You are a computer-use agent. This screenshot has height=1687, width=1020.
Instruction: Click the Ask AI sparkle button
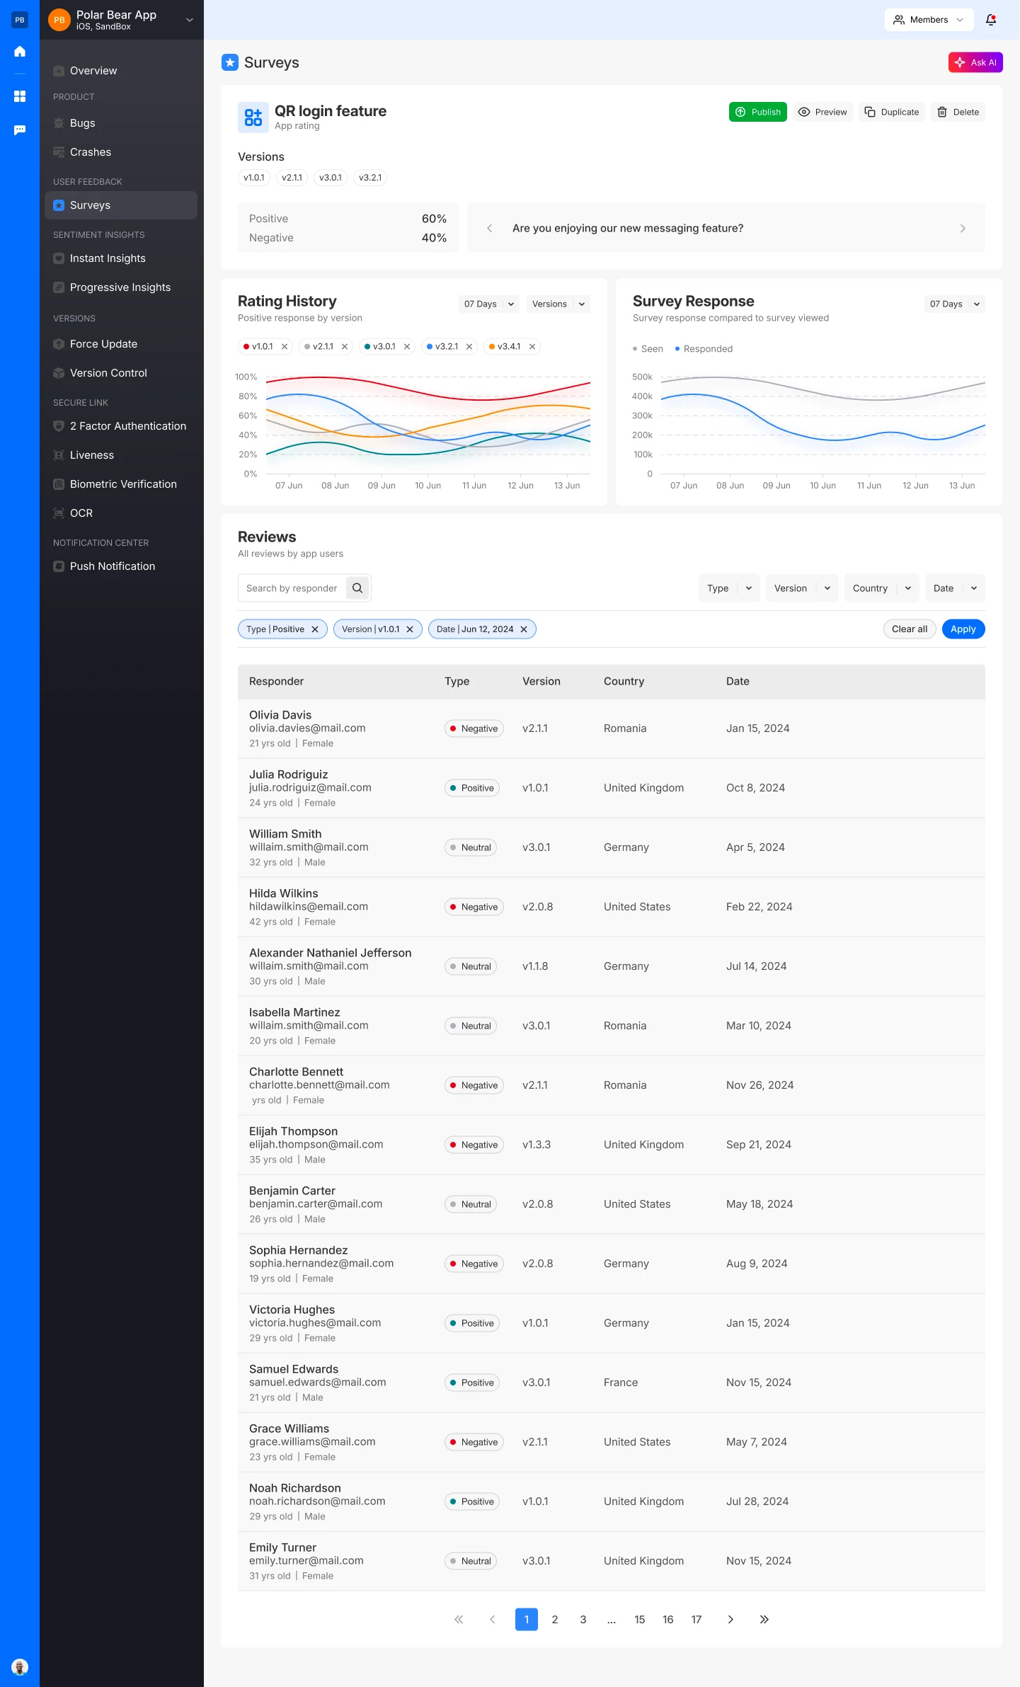tap(975, 62)
